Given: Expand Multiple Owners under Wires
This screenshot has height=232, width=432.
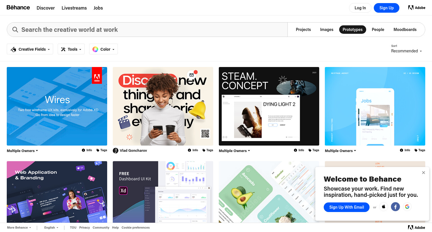Looking at the screenshot, I should [x=22, y=151].
